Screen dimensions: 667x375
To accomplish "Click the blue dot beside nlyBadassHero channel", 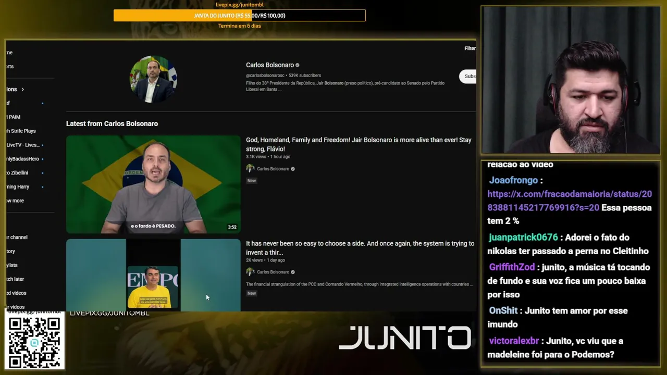I will [x=42, y=159].
